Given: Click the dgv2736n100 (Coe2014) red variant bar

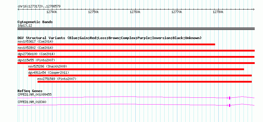Looking at the screenshot, I should (136, 57).
